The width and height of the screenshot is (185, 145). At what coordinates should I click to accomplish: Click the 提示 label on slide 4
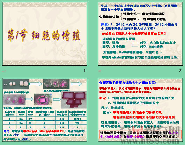point(107,112)
